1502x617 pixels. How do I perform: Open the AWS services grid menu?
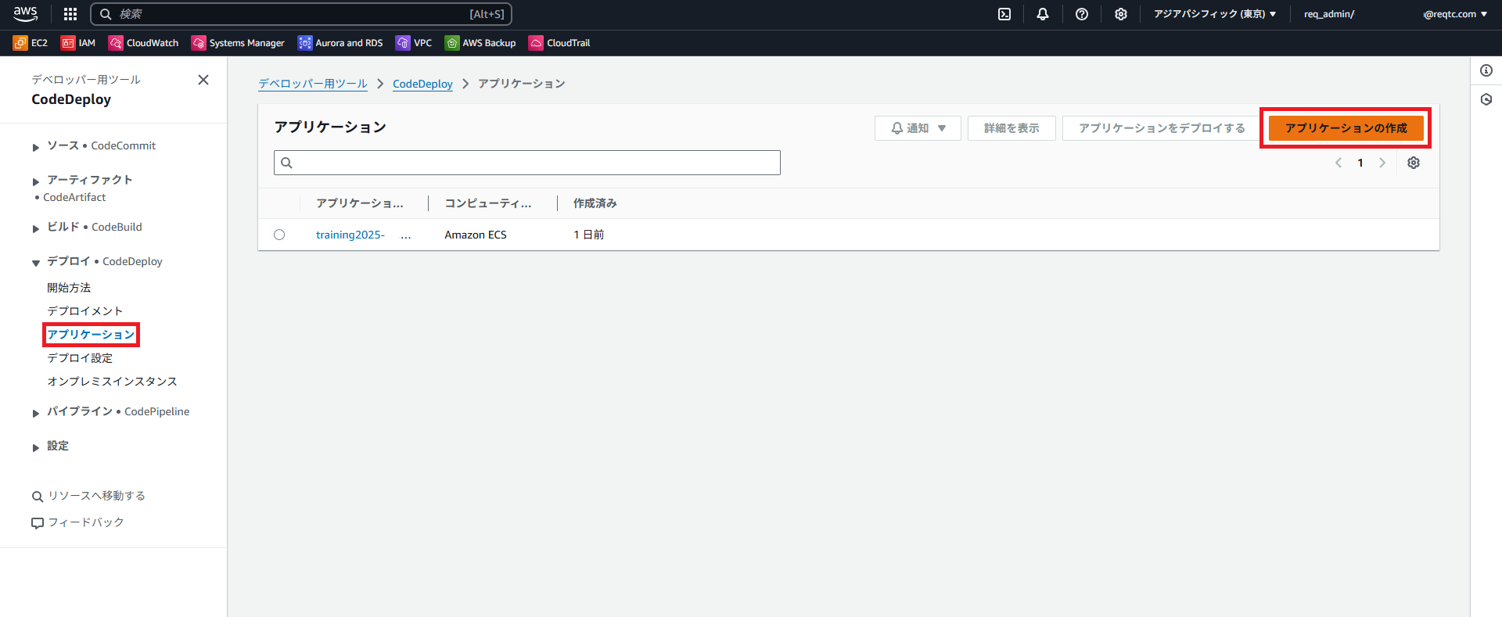pyautogui.click(x=70, y=14)
